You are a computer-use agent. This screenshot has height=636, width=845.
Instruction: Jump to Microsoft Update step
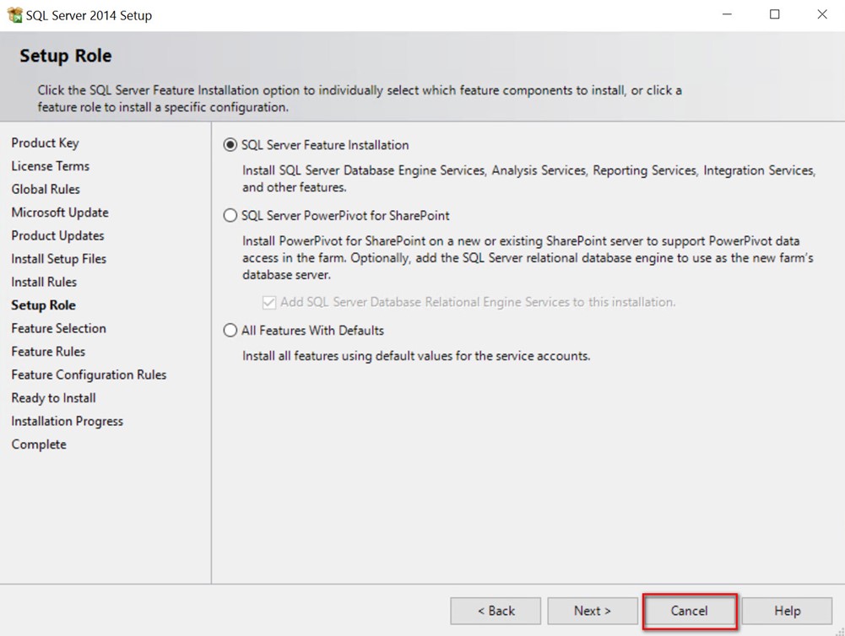tap(60, 213)
